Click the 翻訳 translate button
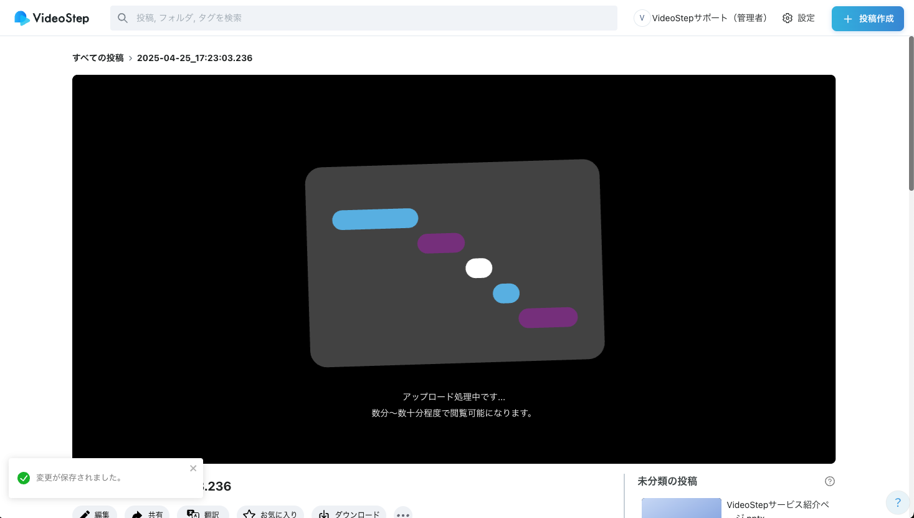Image resolution: width=914 pixels, height=518 pixels. point(203,513)
